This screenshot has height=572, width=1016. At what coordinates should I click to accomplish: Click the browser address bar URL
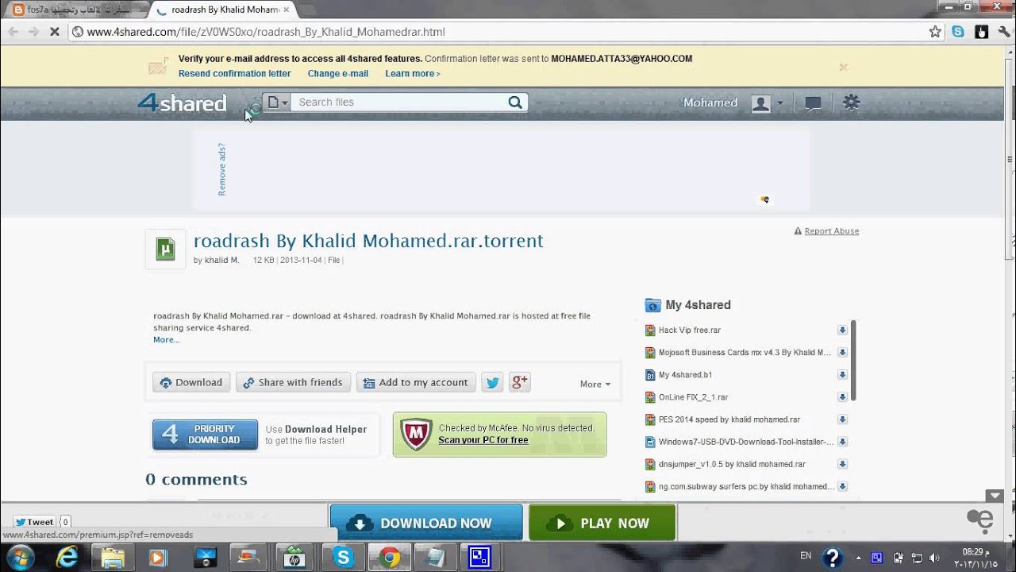266,32
